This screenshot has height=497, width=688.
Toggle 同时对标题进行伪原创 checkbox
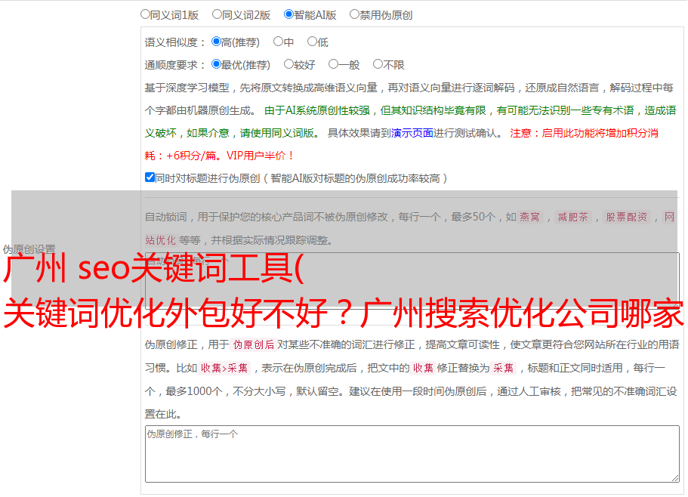click(x=150, y=177)
